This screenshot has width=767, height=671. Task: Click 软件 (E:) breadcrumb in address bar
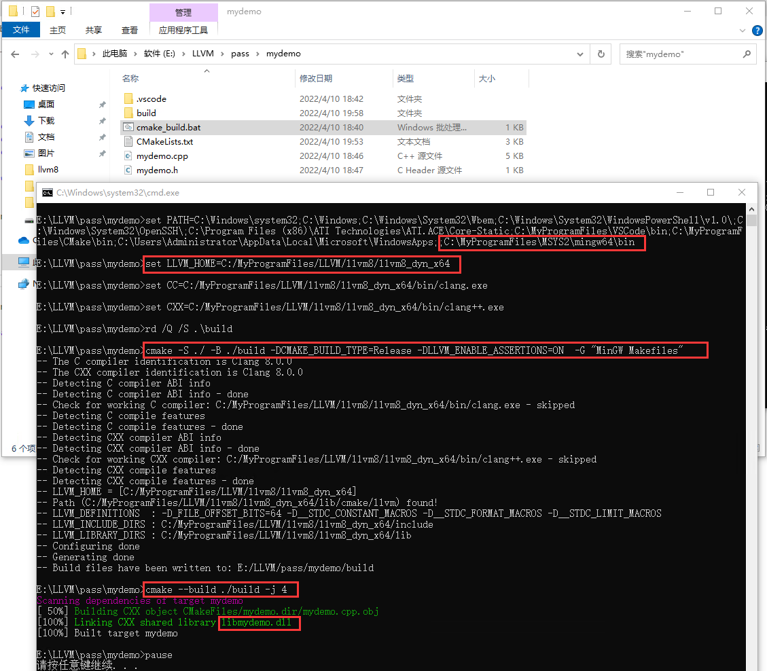(160, 54)
